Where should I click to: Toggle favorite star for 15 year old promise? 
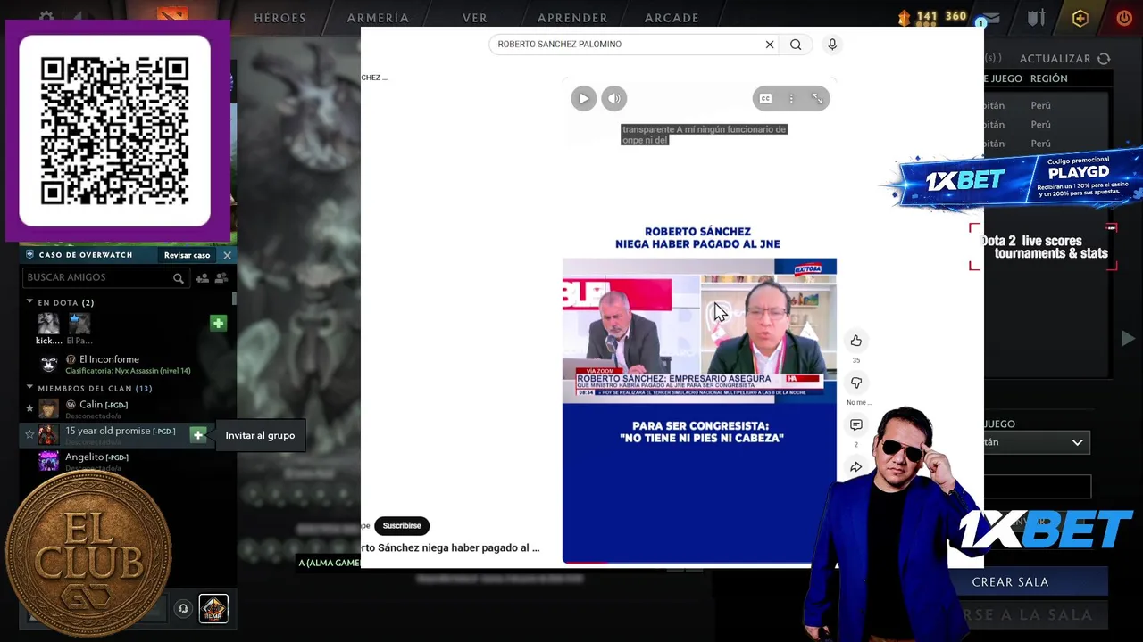(x=29, y=434)
